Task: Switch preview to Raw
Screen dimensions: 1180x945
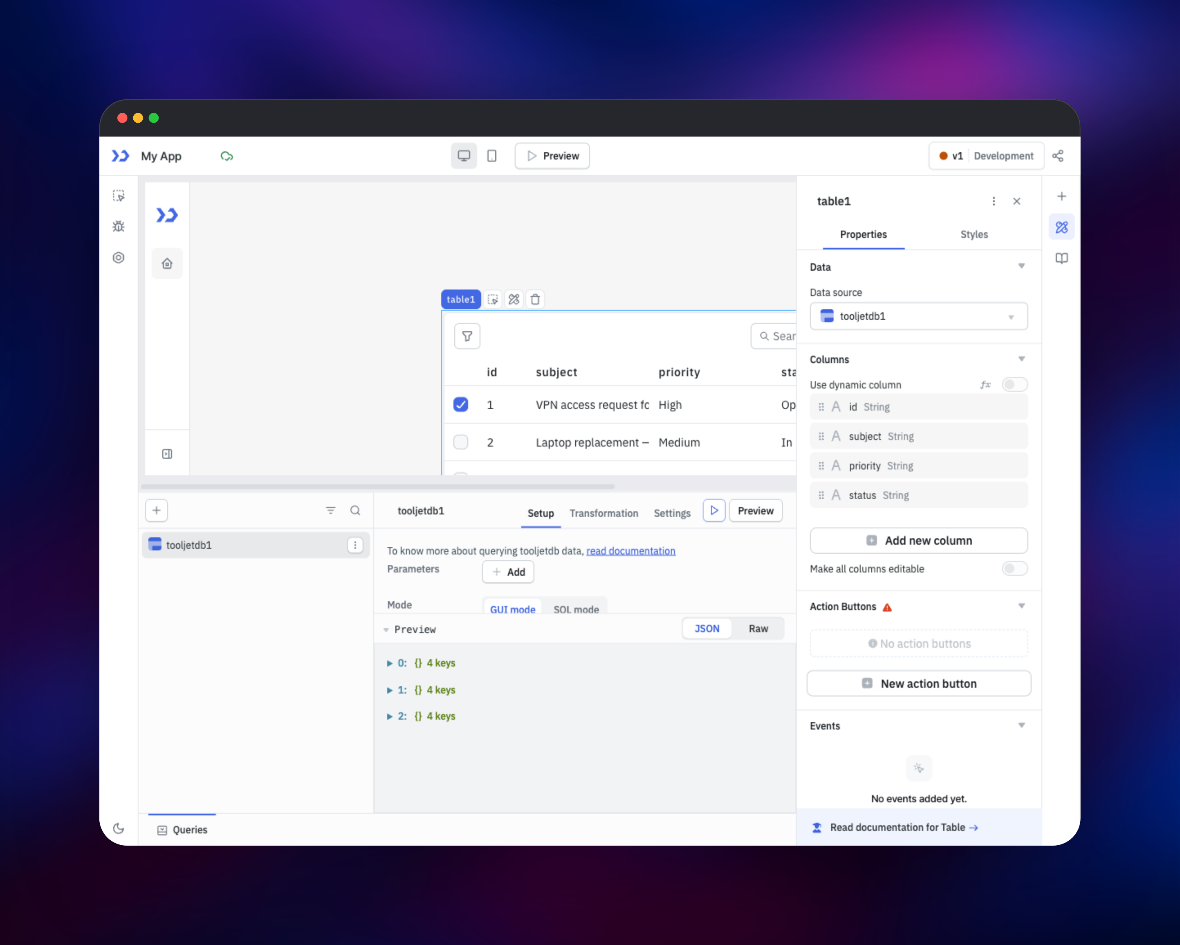Action: click(758, 629)
